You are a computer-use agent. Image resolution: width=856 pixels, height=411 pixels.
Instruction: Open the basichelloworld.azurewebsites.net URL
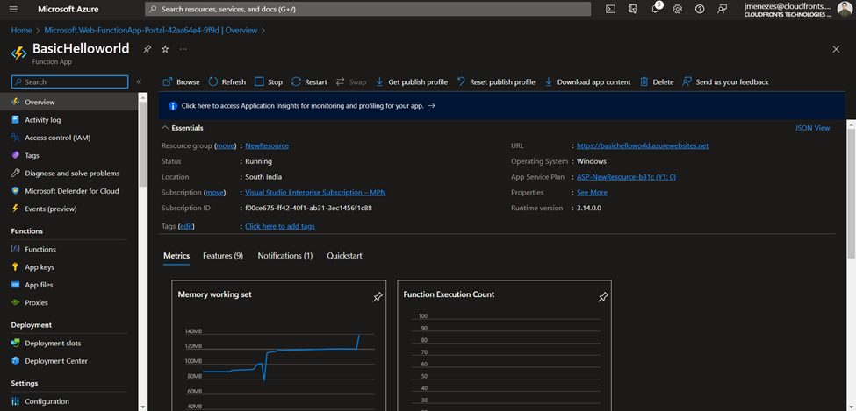pos(643,146)
